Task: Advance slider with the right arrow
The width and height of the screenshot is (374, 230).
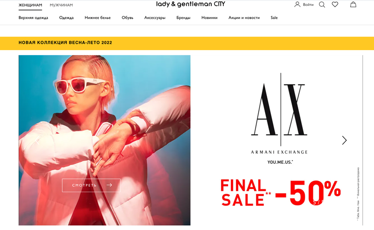Action: click(x=344, y=140)
